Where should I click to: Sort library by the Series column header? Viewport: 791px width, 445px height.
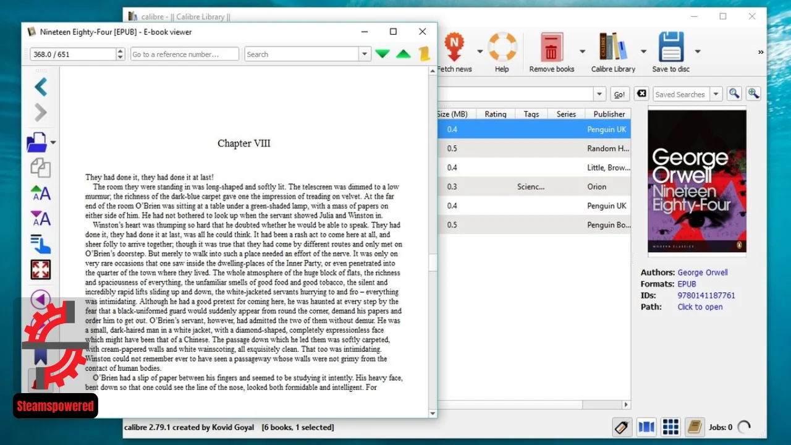click(566, 114)
